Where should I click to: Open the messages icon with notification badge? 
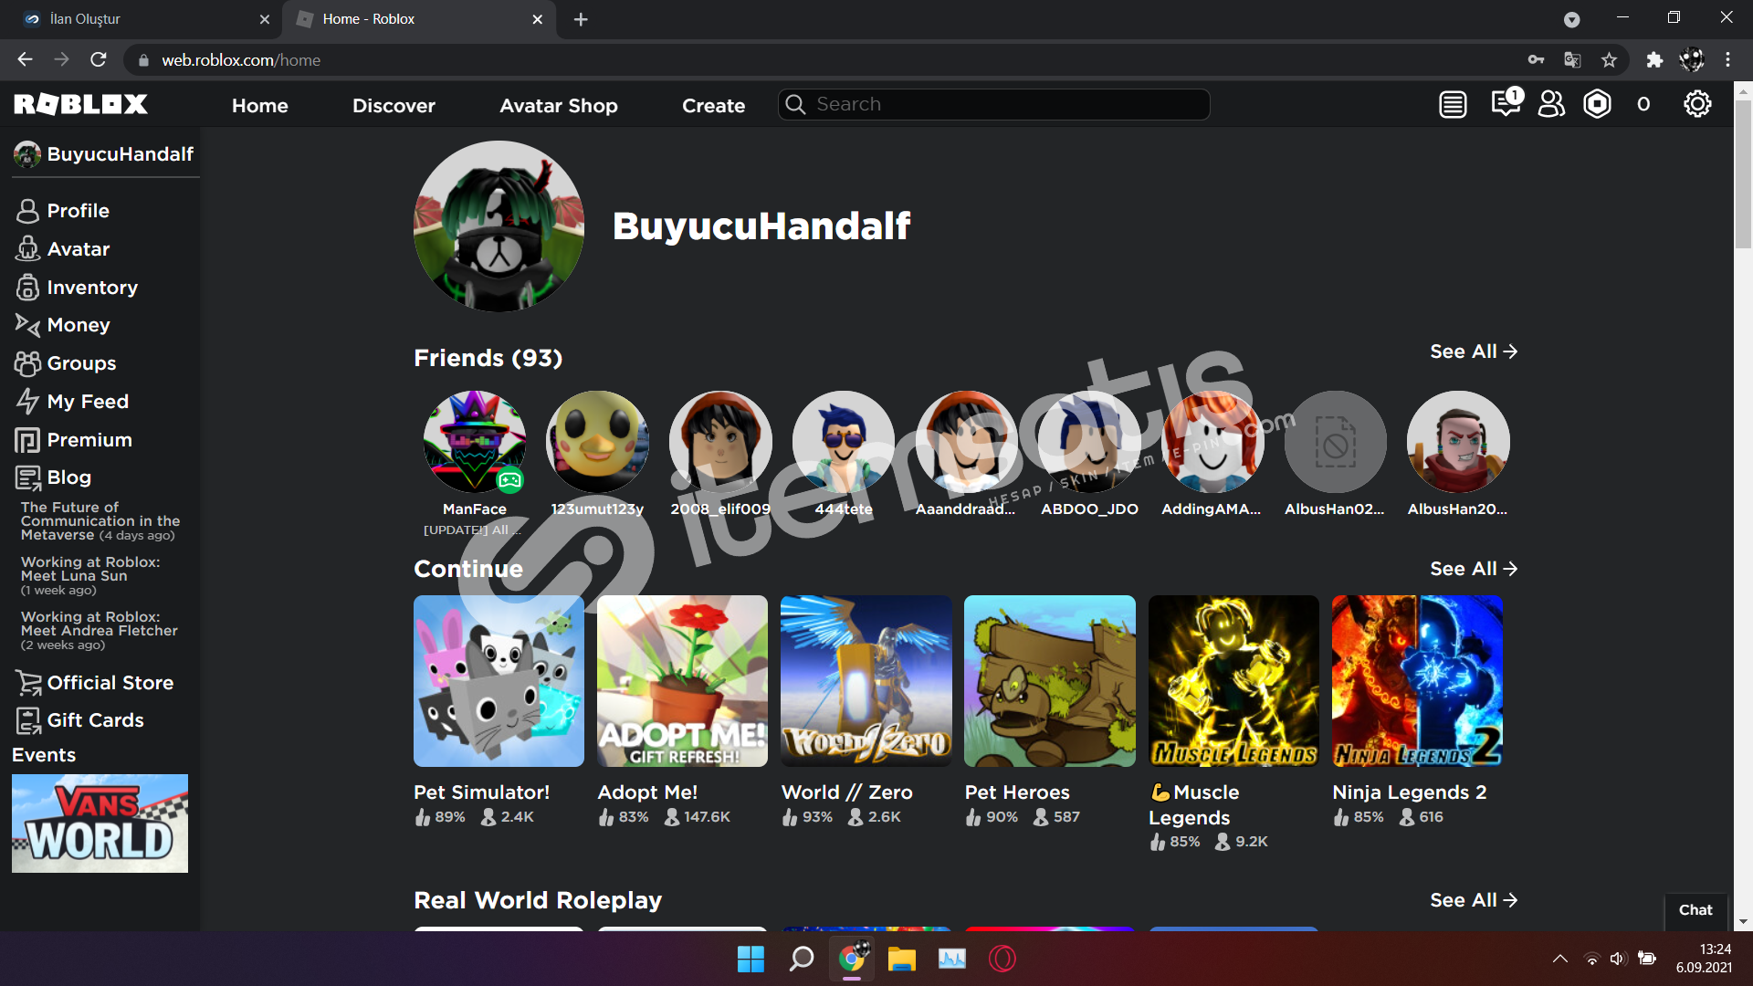coord(1506,103)
